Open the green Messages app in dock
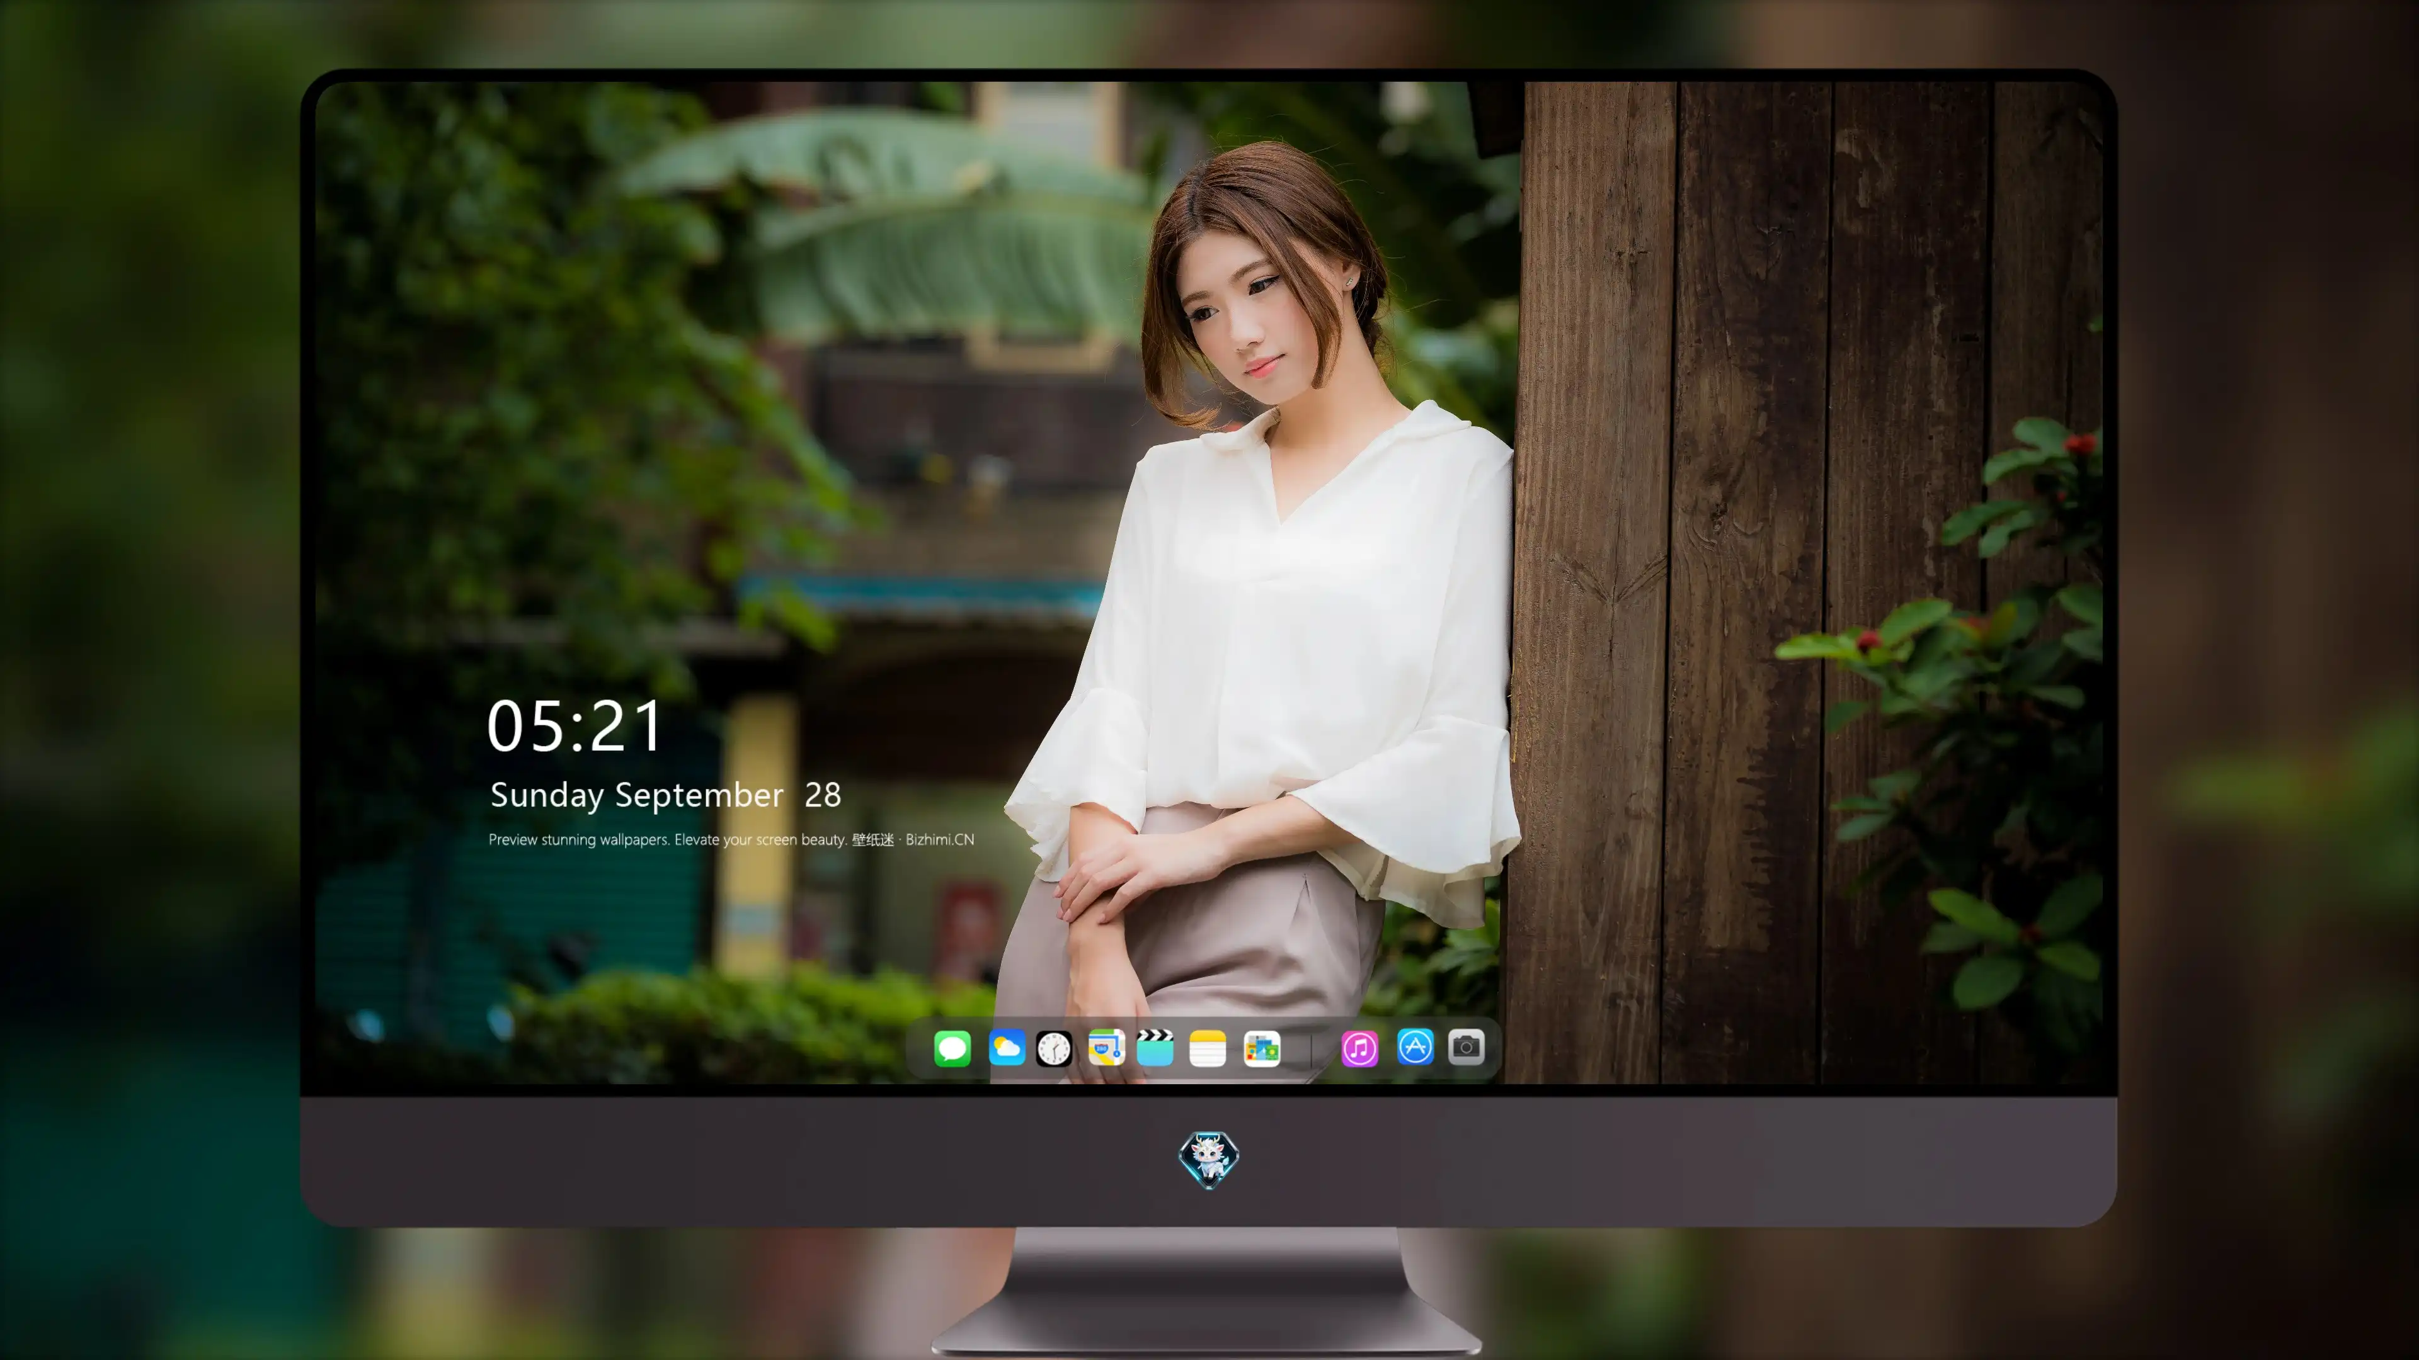Screen dimensions: 2419x1360 pos(952,1048)
